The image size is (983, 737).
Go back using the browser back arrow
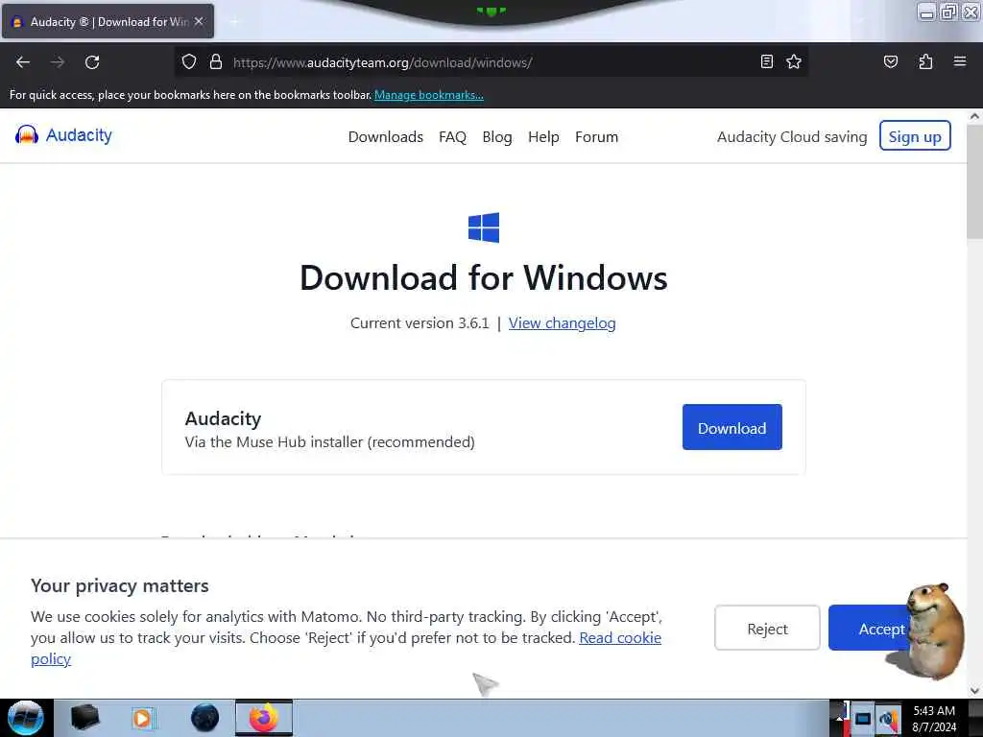point(23,62)
